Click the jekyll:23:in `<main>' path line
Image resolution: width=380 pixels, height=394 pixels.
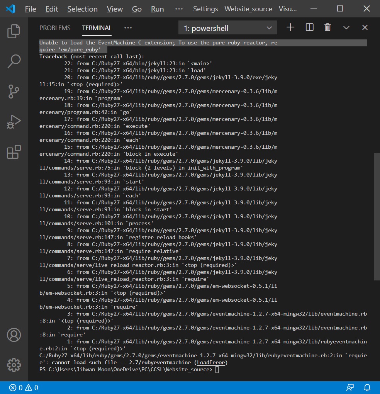click(138, 64)
